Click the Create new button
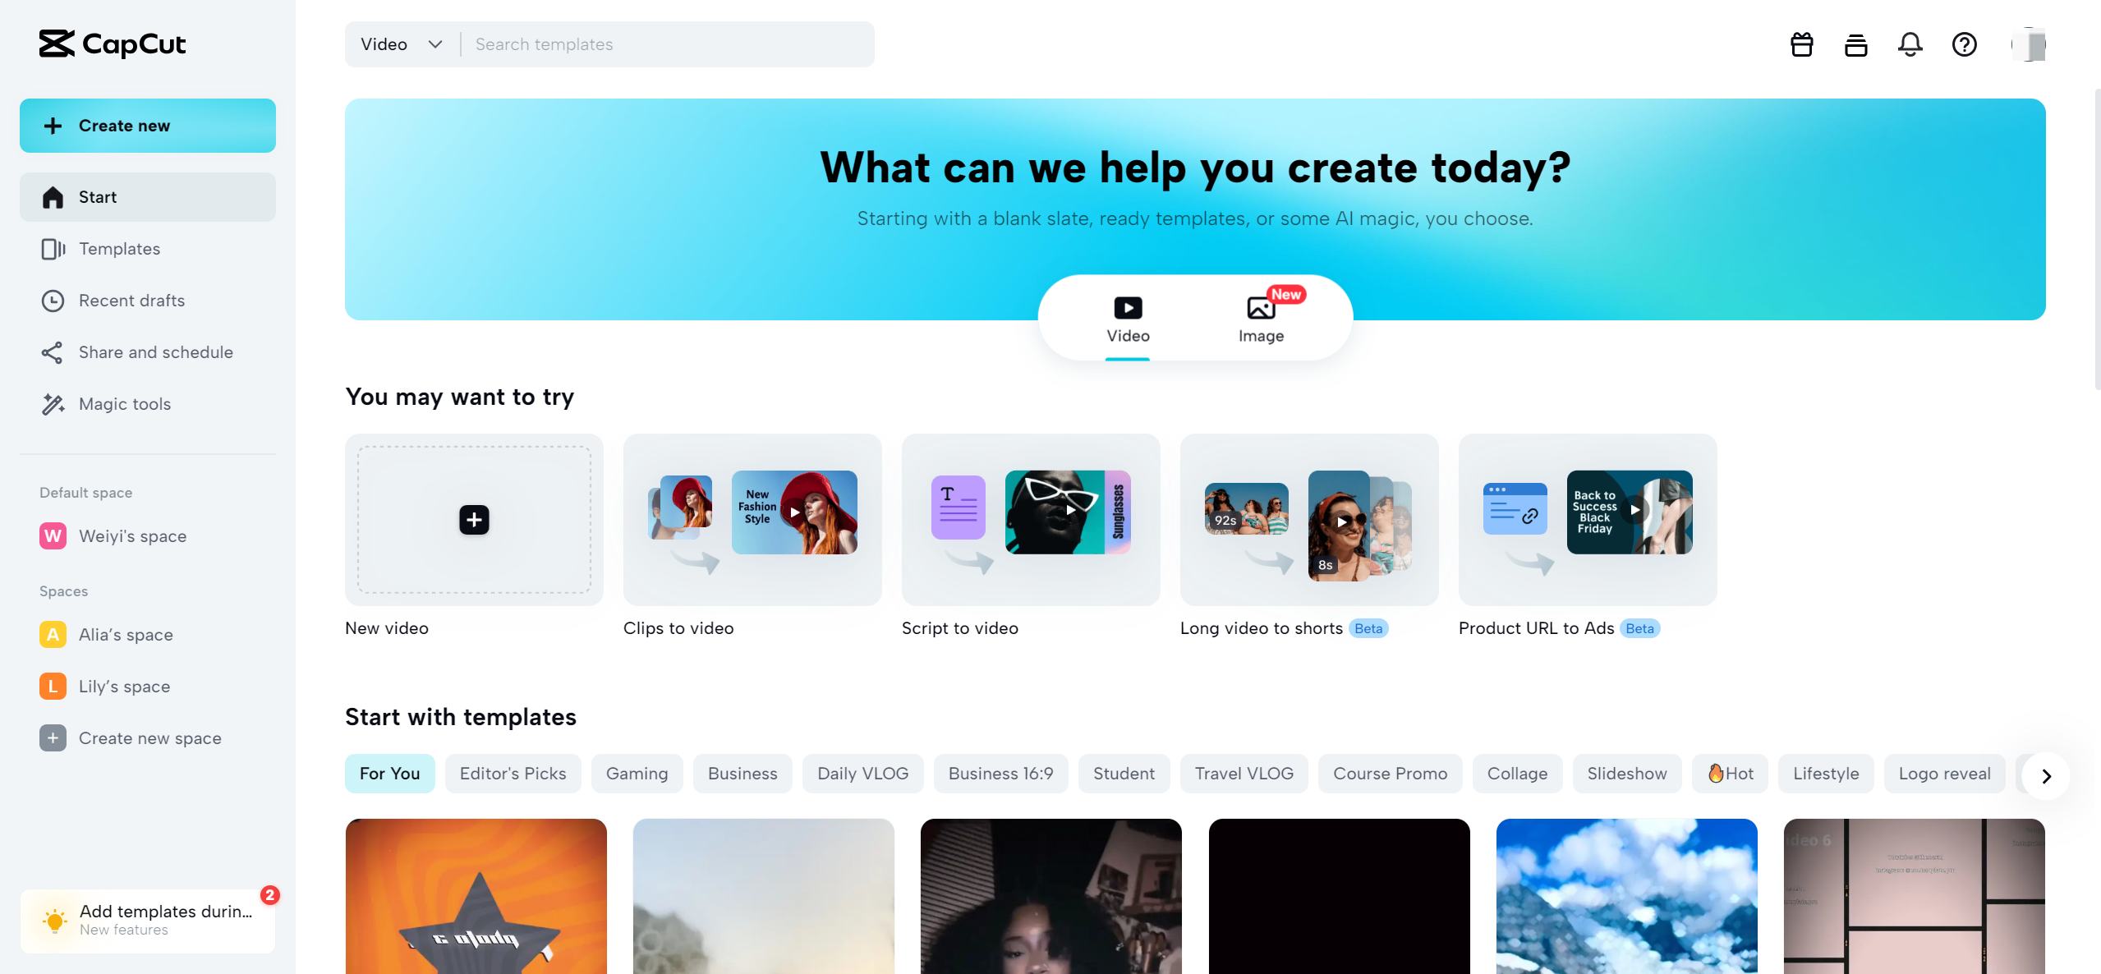This screenshot has width=2101, height=974. (x=146, y=125)
